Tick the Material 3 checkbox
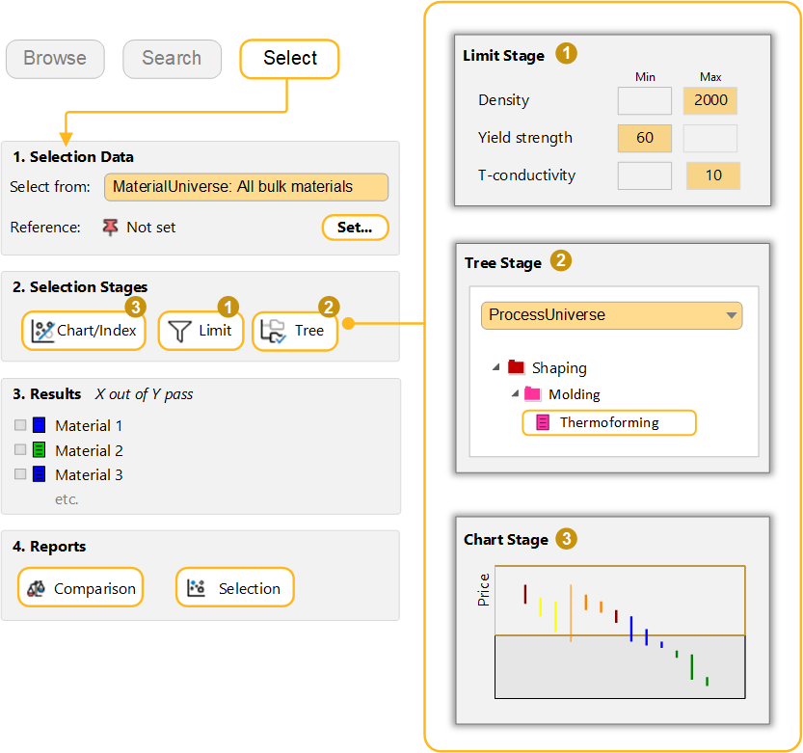Image resolution: width=803 pixels, height=753 pixels. [x=20, y=474]
